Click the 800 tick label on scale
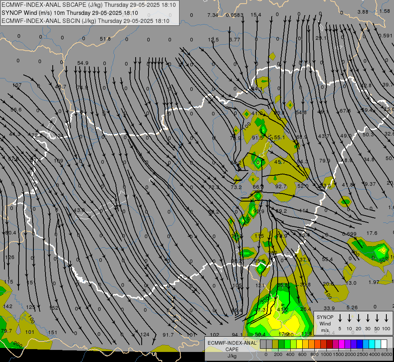394x362 pixels. pyautogui.click(x=314, y=354)
